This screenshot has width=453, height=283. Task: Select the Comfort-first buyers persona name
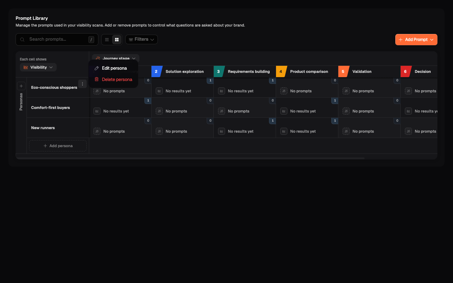[x=51, y=108]
